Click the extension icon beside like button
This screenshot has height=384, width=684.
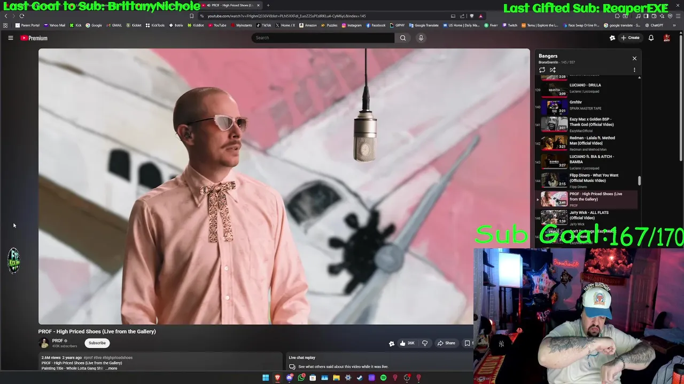(x=391, y=343)
